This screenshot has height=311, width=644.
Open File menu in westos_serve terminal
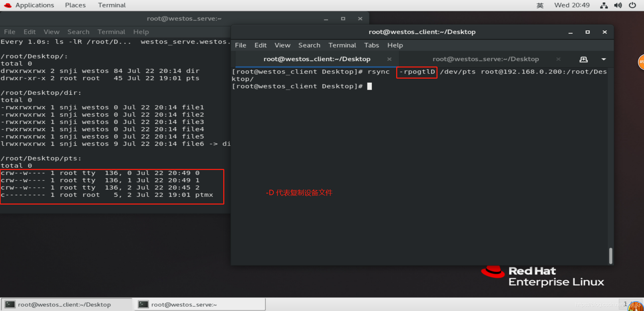point(9,32)
